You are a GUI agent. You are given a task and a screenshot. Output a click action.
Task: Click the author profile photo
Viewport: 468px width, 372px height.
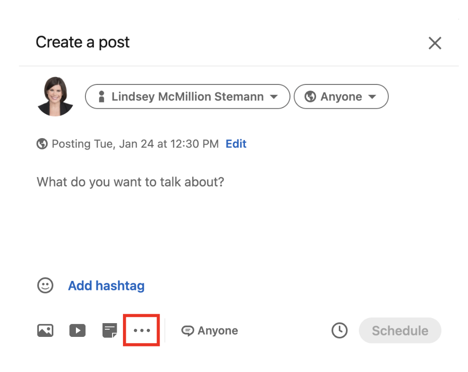coord(55,96)
